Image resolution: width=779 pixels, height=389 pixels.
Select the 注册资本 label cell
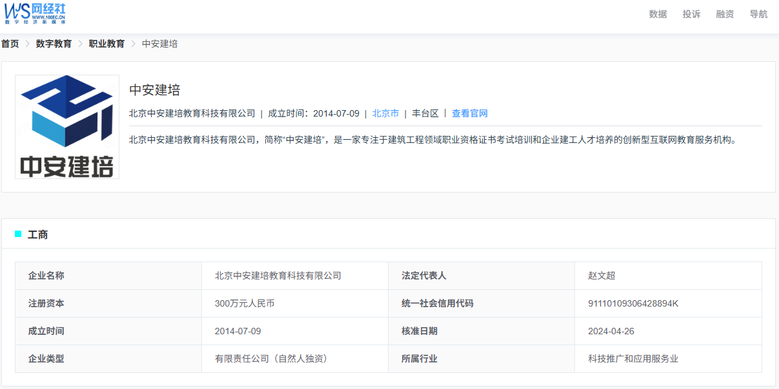(108, 303)
